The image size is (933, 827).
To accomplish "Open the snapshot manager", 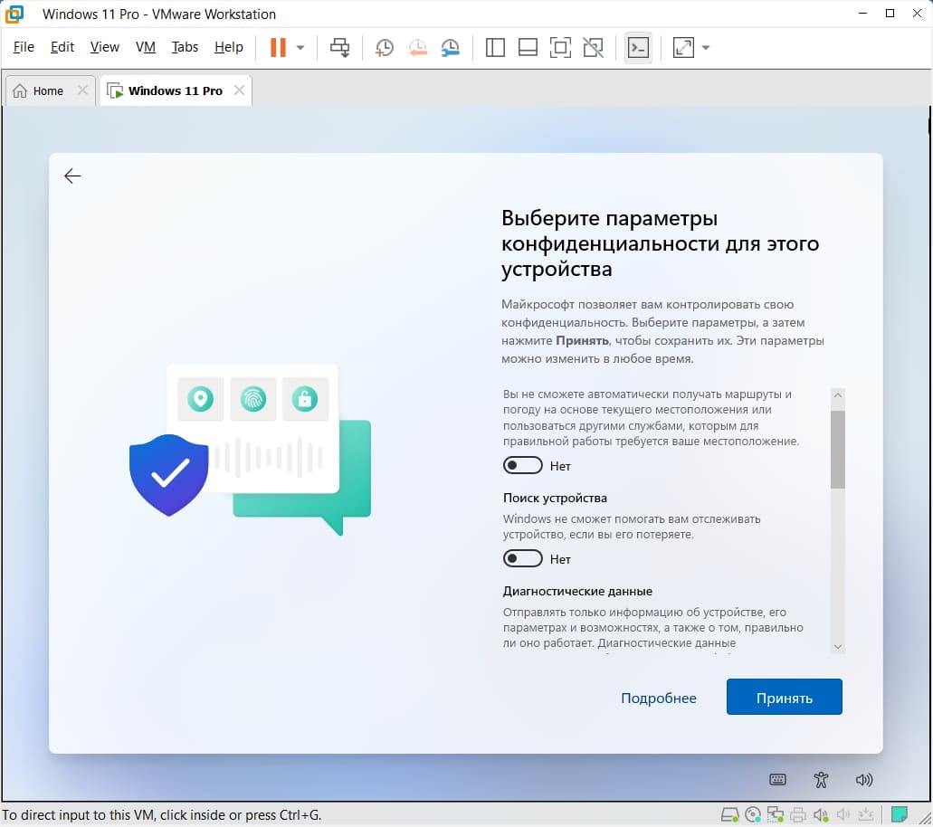I will tap(451, 48).
